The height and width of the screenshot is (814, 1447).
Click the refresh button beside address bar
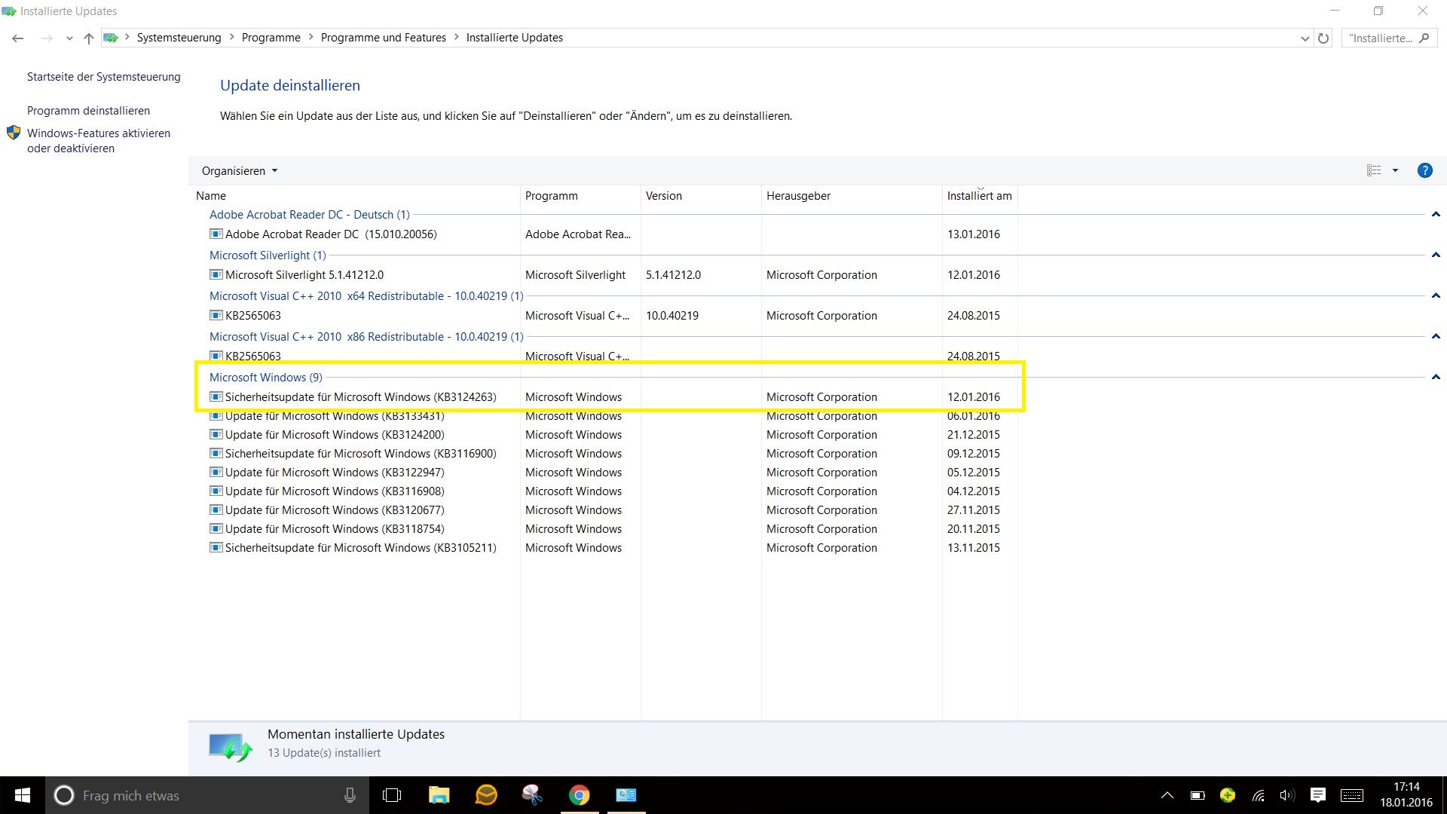click(x=1323, y=38)
